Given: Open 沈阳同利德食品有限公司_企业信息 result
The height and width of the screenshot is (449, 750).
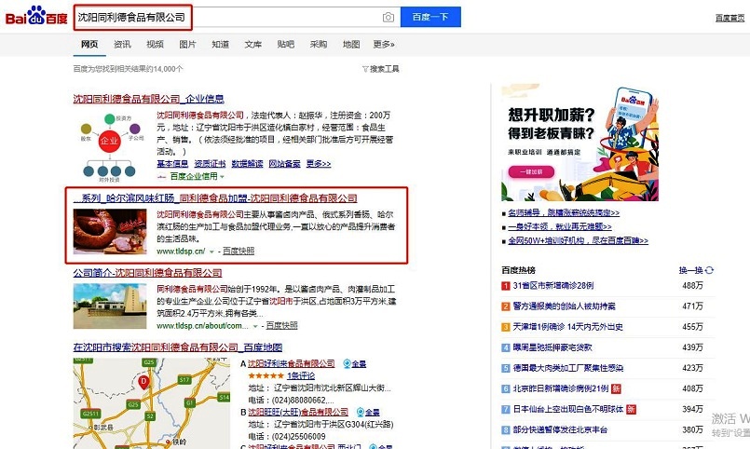Looking at the screenshot, I should pyautogui.click(x=148, y=99).
